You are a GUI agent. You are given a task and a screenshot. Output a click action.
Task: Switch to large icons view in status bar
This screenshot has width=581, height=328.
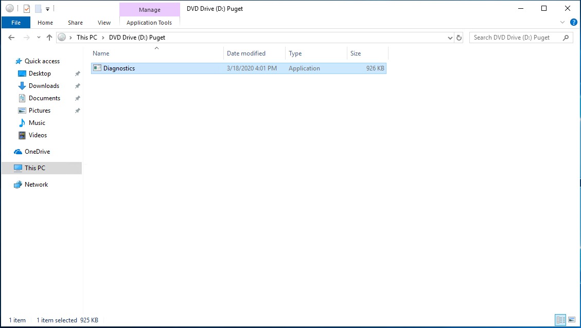pos(571,320)
